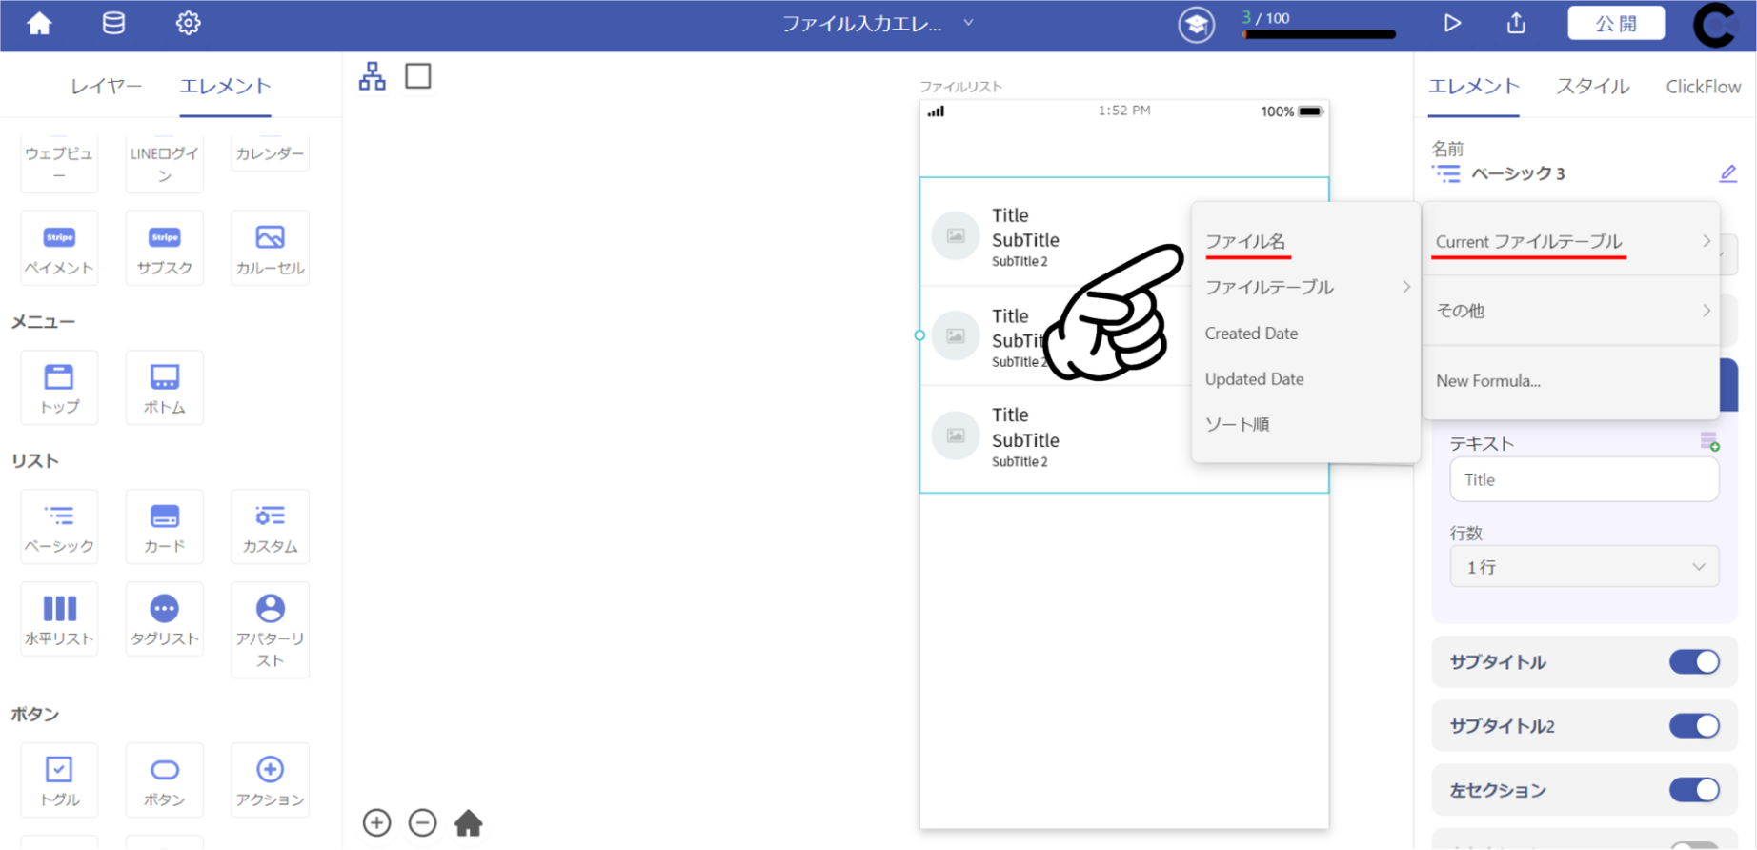The image size is (1757, 850).
Task: Click the 3 / 100 progress bar
Action: (x=1320, y=34)
